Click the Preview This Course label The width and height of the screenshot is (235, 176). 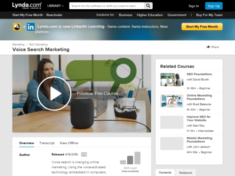(97, 93)
